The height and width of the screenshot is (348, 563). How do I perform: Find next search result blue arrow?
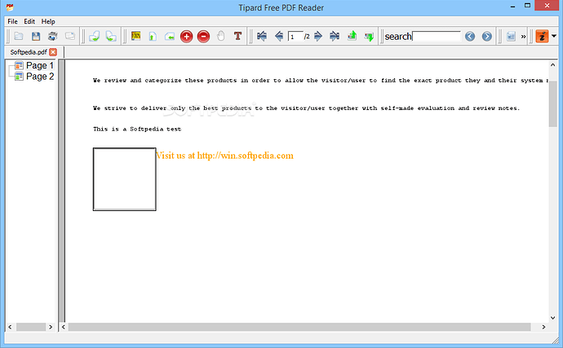point(487,36)
